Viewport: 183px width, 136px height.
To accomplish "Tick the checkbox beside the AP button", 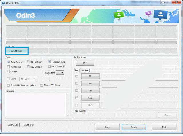I will tap(77, 83).
